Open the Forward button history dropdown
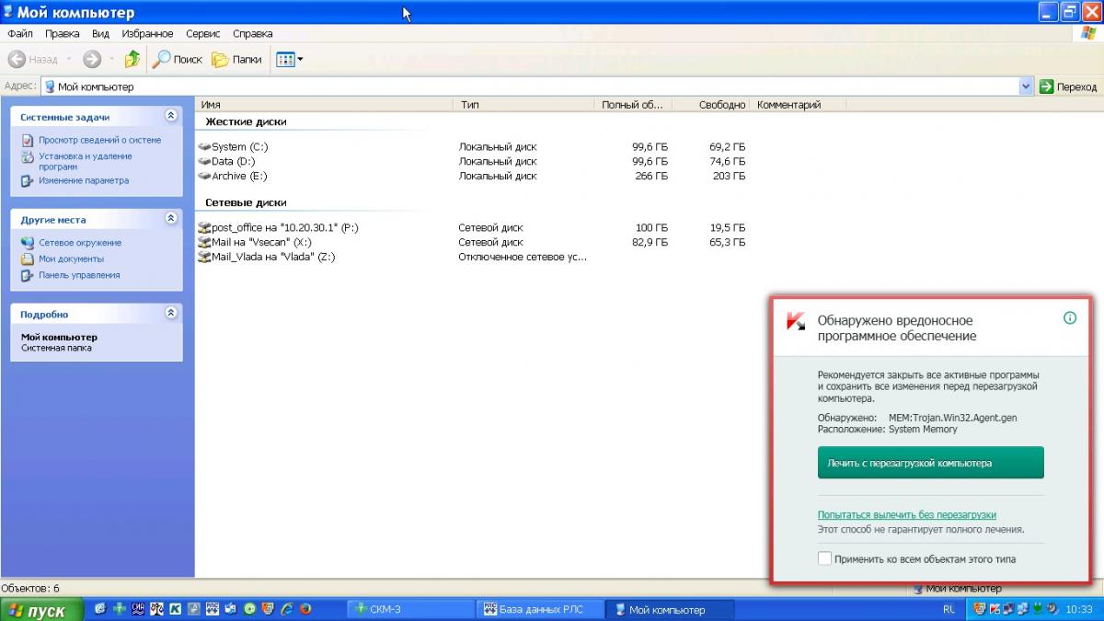 coord(111,59)
